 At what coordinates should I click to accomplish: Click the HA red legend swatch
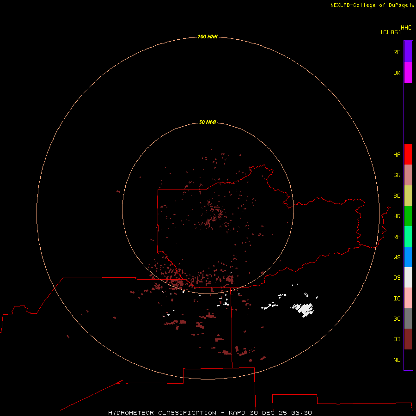click(408, 154)
